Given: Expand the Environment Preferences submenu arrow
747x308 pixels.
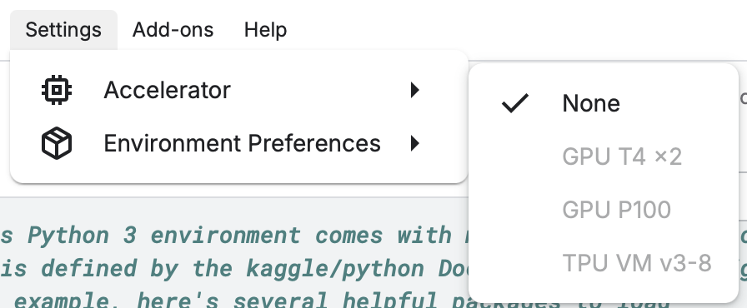Looking at the screenshot, I should pyautogui.click(x=415, y=143).
